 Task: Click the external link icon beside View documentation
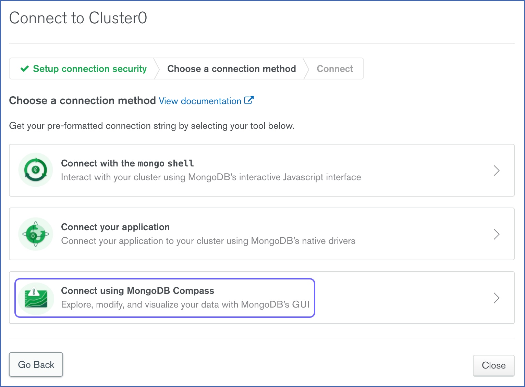[250, 100]
